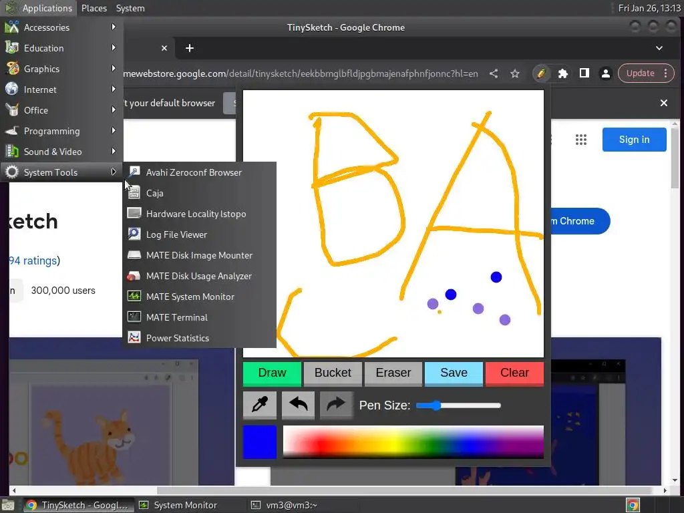
Task: Open Chrome side panel icon
Action: pos(584,73)
